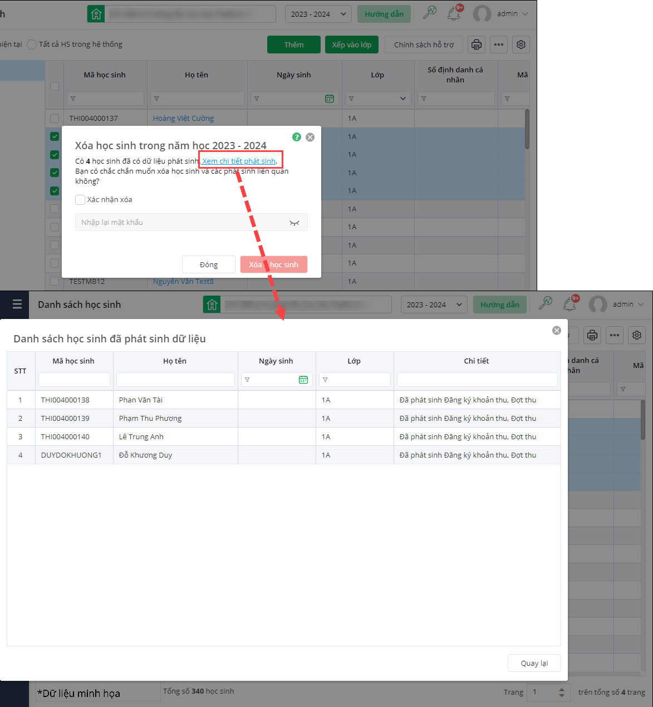Click calendar icon in popup Ngày sinh filter
This screenshot has width=653, height=707.
click(x=303, y=380)
